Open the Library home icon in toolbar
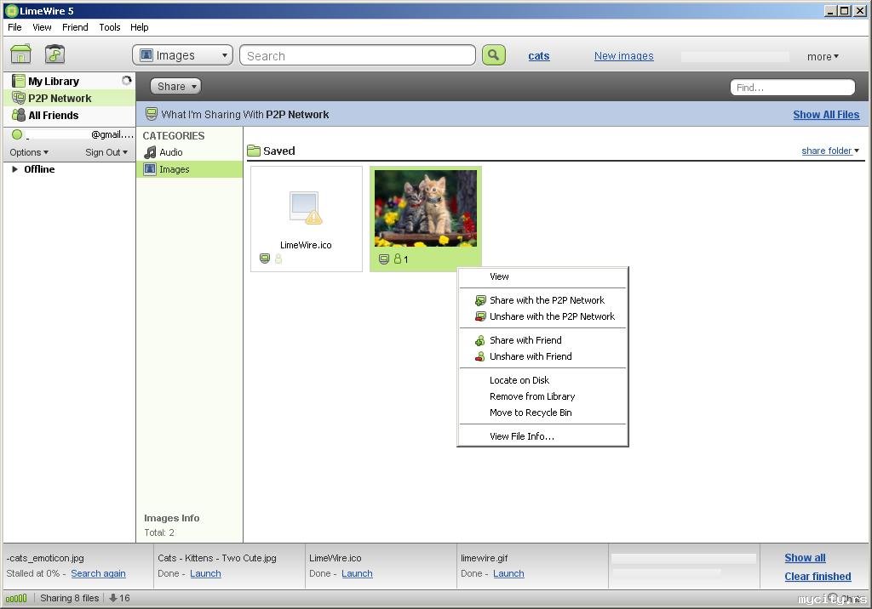This screenshot has width=872, height=609. tap(20, 54)
